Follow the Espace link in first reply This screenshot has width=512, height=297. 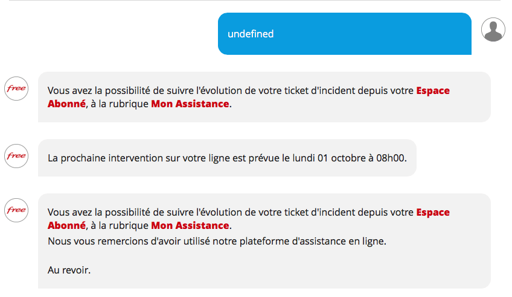(x=433, y=90)
